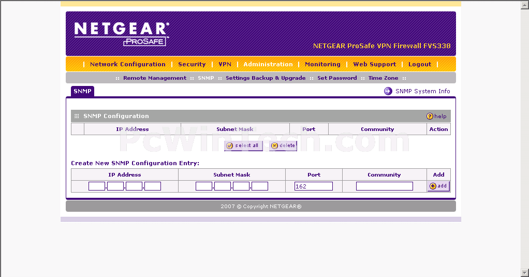Screen dimensions: 529x277
Task: Open the Set Password page
Action: point(337,78)
